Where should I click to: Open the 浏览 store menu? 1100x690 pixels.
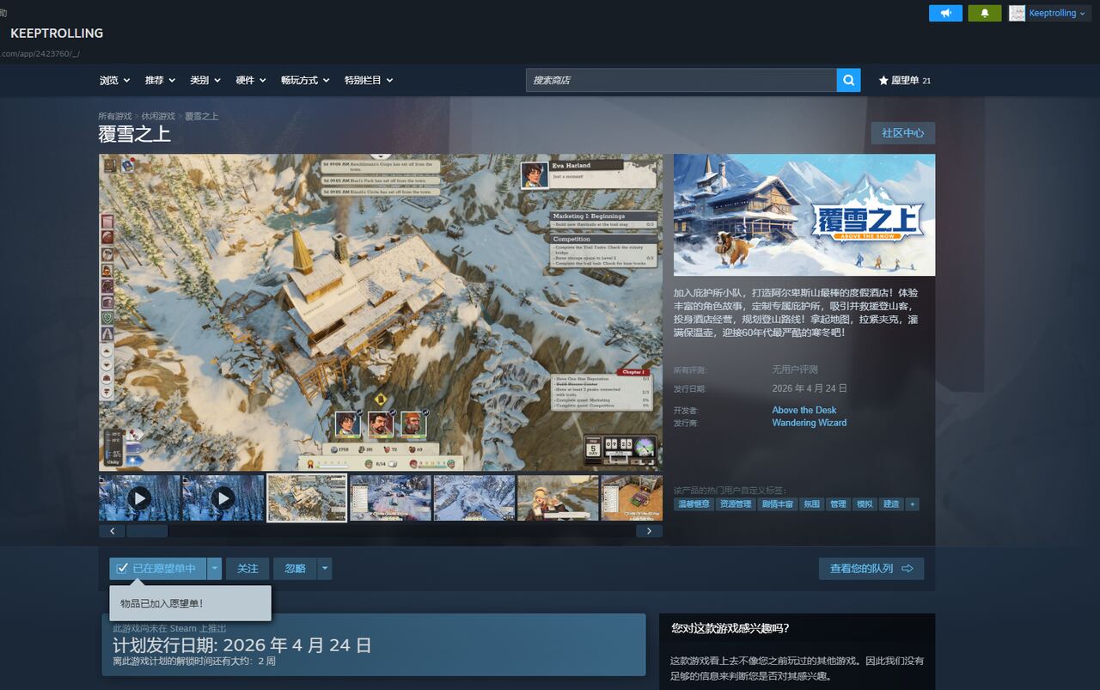pyautogui.click(x=114, y=80)
